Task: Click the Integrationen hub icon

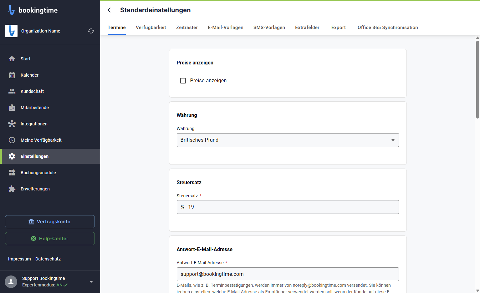Action: point(12,124)
